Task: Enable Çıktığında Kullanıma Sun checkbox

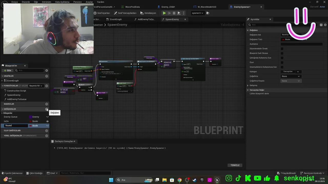Action: (x=282, y=58)
